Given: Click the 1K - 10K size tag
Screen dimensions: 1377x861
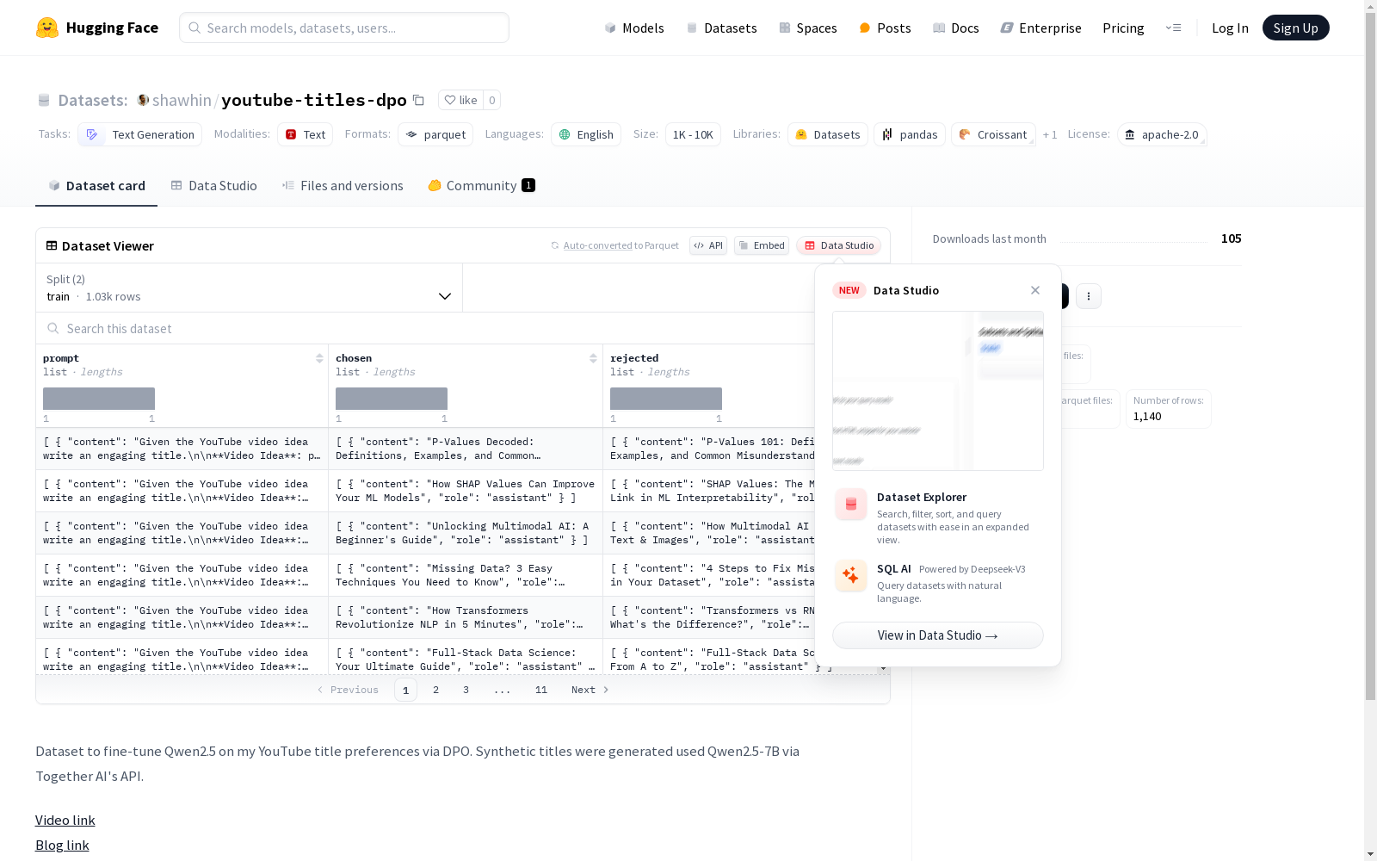Looking at the screenshot, I should [693, 134].
